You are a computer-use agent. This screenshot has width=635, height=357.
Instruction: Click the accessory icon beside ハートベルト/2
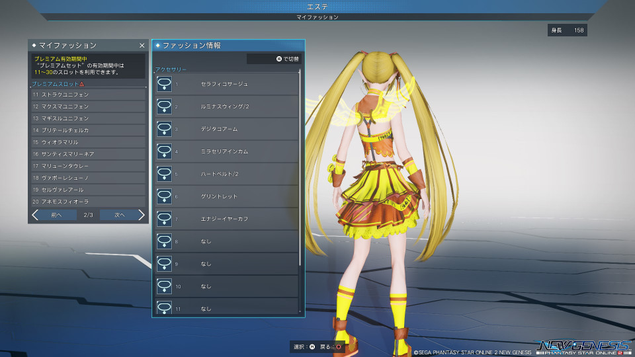tap(164, 174)
